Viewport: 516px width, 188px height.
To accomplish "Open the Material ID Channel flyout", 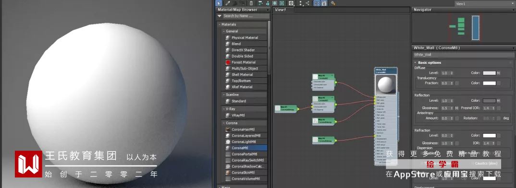I will coord(291,3).
